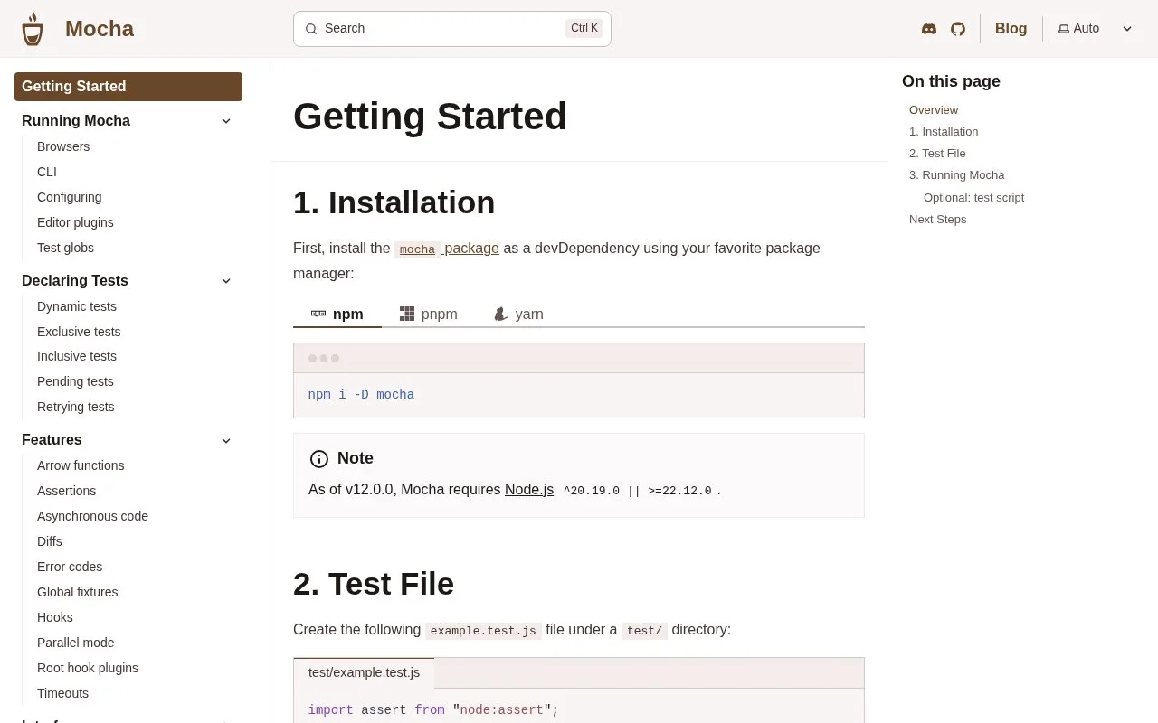The width and height of the screenshot is (1158, 723).
Task: Click the pnpm grid icon
Action: click(x=407, y=314)
